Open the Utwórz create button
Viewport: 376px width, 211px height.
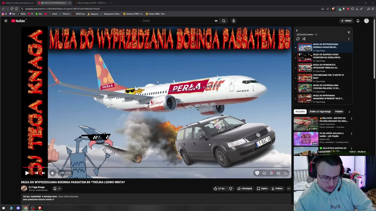click(346, 21)
